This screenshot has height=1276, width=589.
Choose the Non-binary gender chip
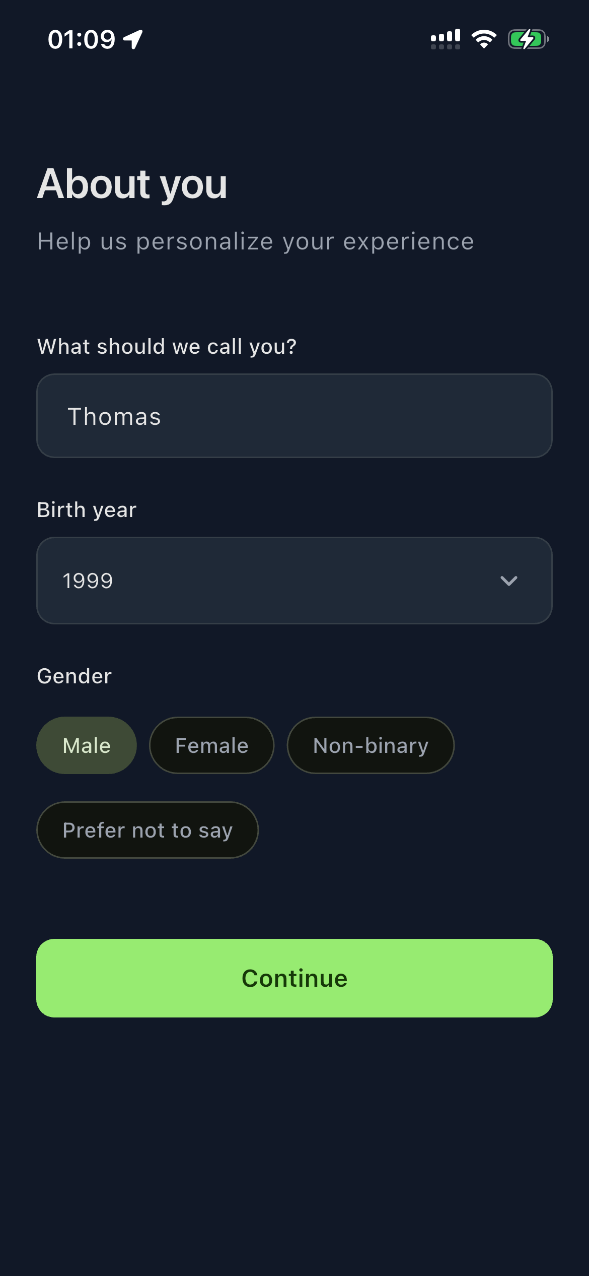[x=371, y=745]
